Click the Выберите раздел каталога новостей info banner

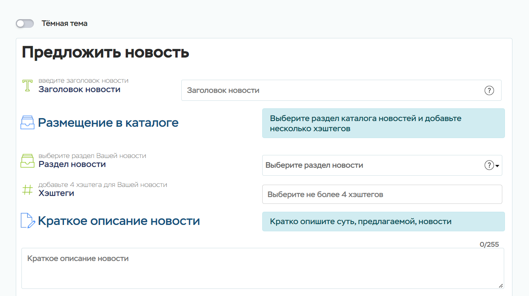pos(383,123)
